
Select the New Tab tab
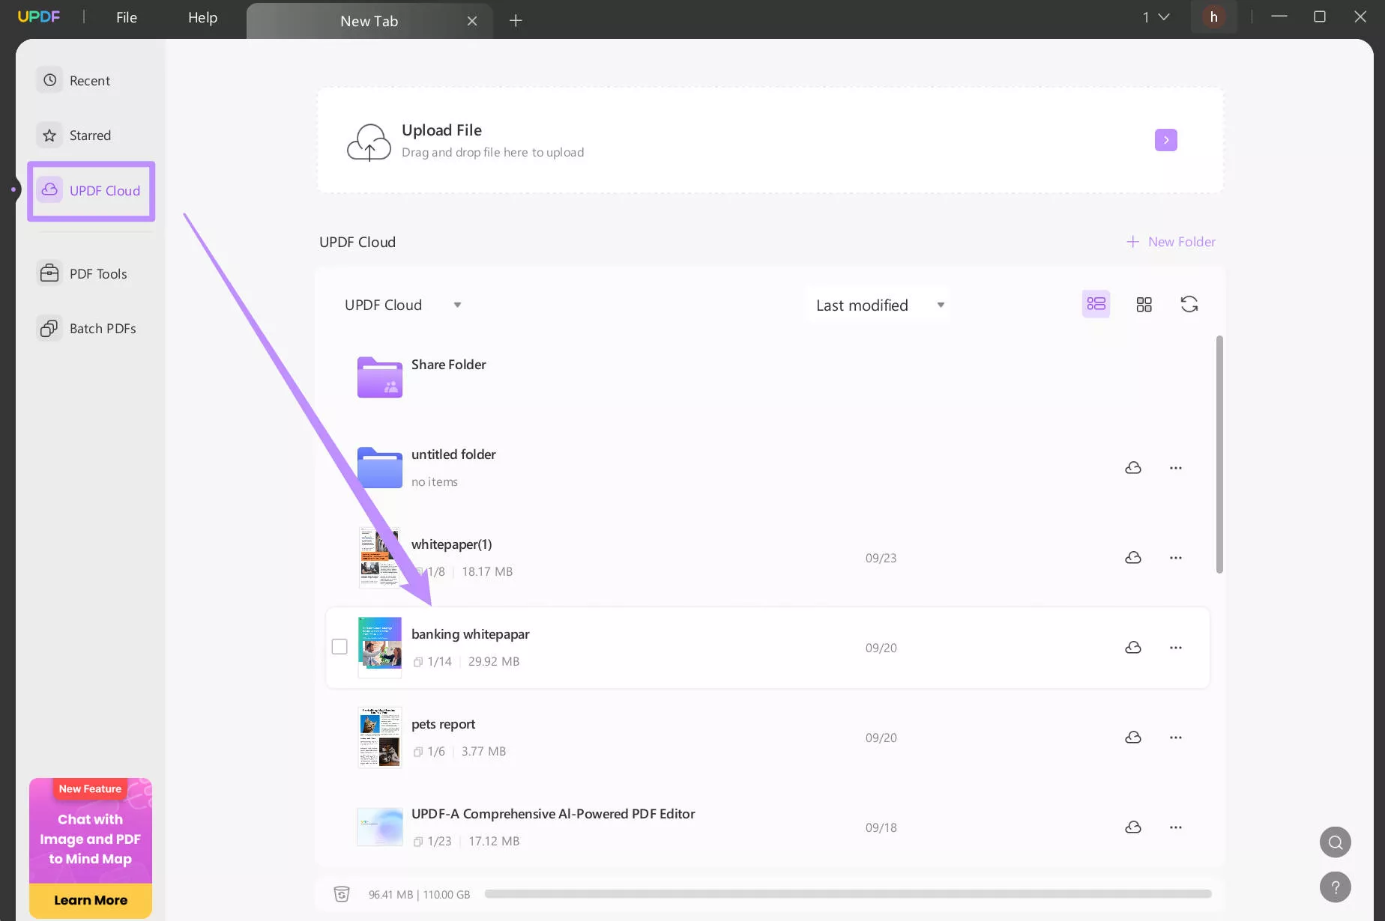369,21
